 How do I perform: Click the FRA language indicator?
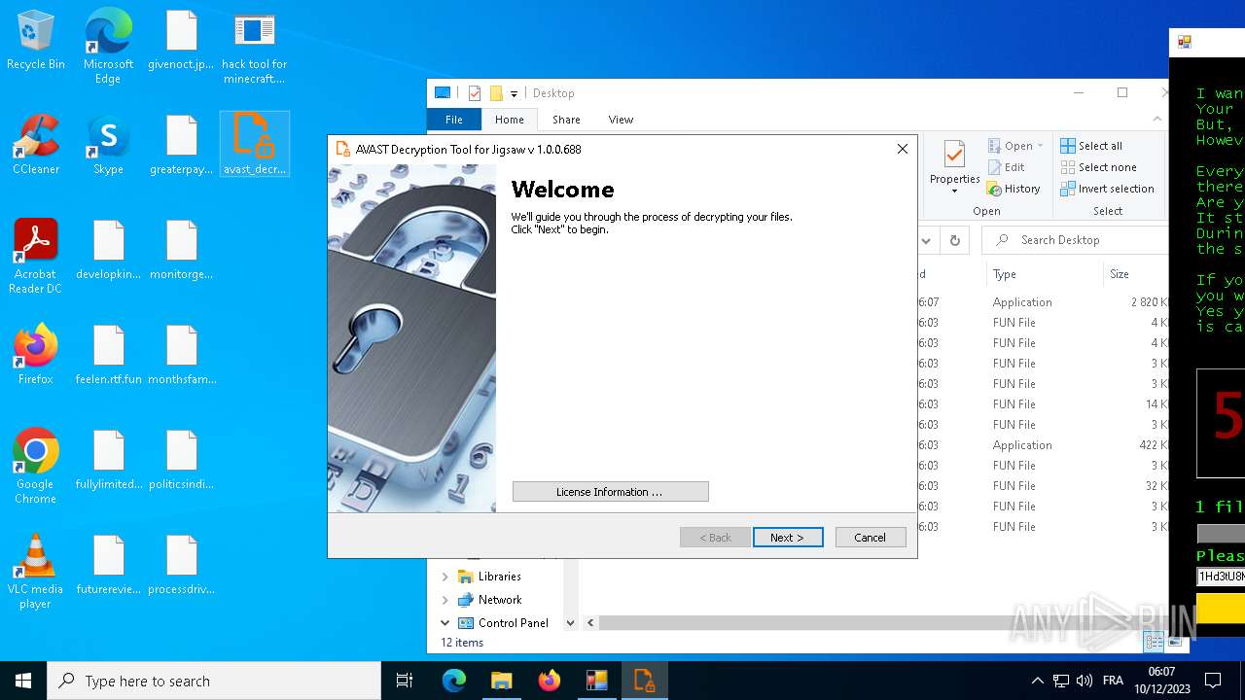click(x=1113, y=681)
